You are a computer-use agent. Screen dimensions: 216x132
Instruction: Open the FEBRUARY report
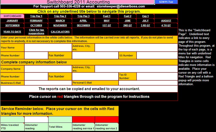tap(36, 21)
